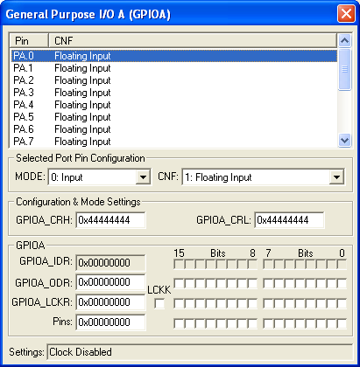360x367 pixels.
Task: Select the PA.6 row in pin list
Action: coord(174,129)
